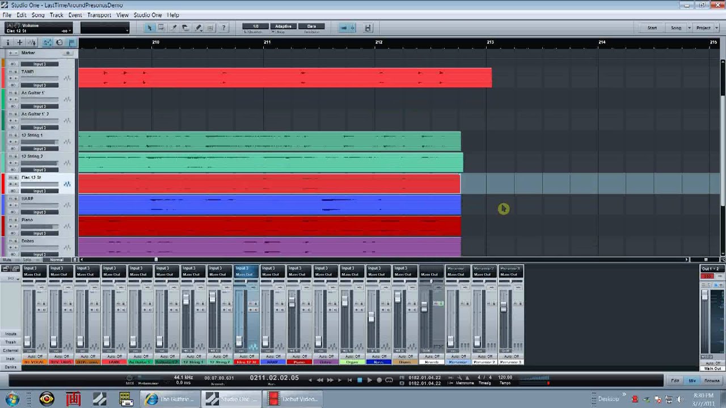Click the record button in transport
Viewport: 726px width, 408px height.
point(379,380)
